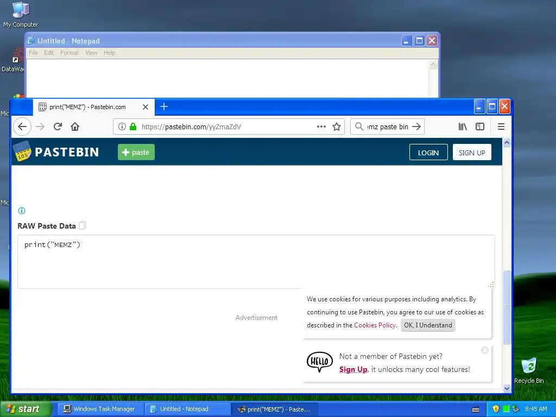
Task: Click the RAW Paste Data resize grip
Action: click(x=491, y=285)
